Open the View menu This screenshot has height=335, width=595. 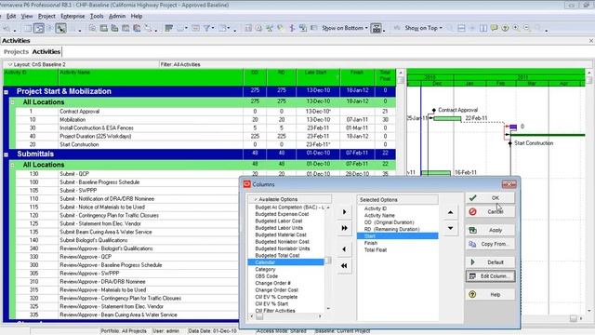pos(27,17)
